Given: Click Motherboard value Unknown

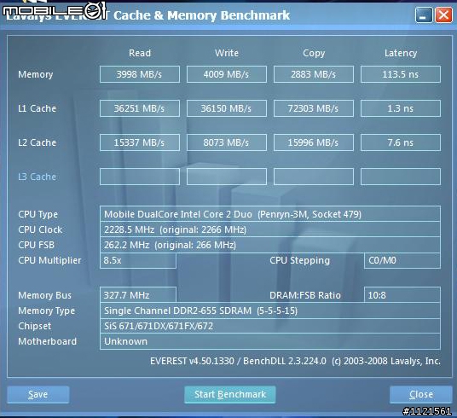Looking at the screenshot, I should point(270,341).
